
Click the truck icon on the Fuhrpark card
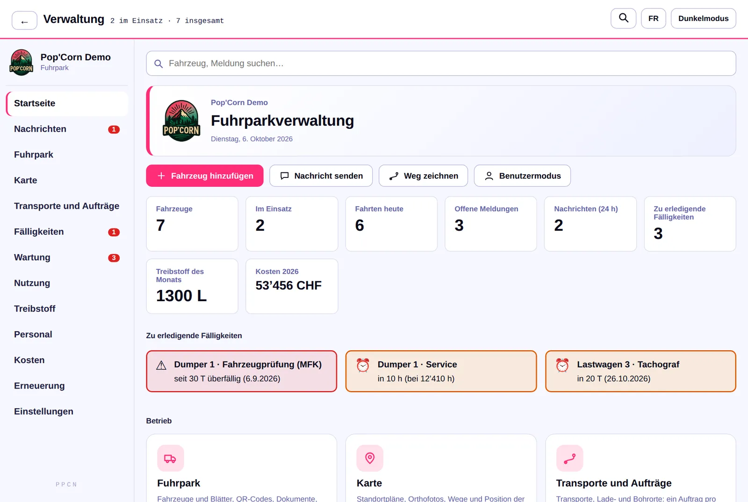(x=170, y=459)
